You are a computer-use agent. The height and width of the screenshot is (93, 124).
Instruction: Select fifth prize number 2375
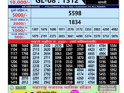coord(53,36)
